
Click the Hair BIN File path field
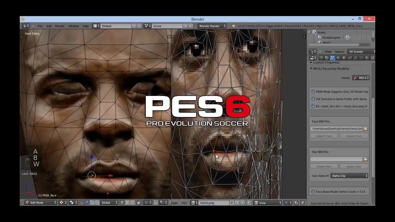(336, 159)
